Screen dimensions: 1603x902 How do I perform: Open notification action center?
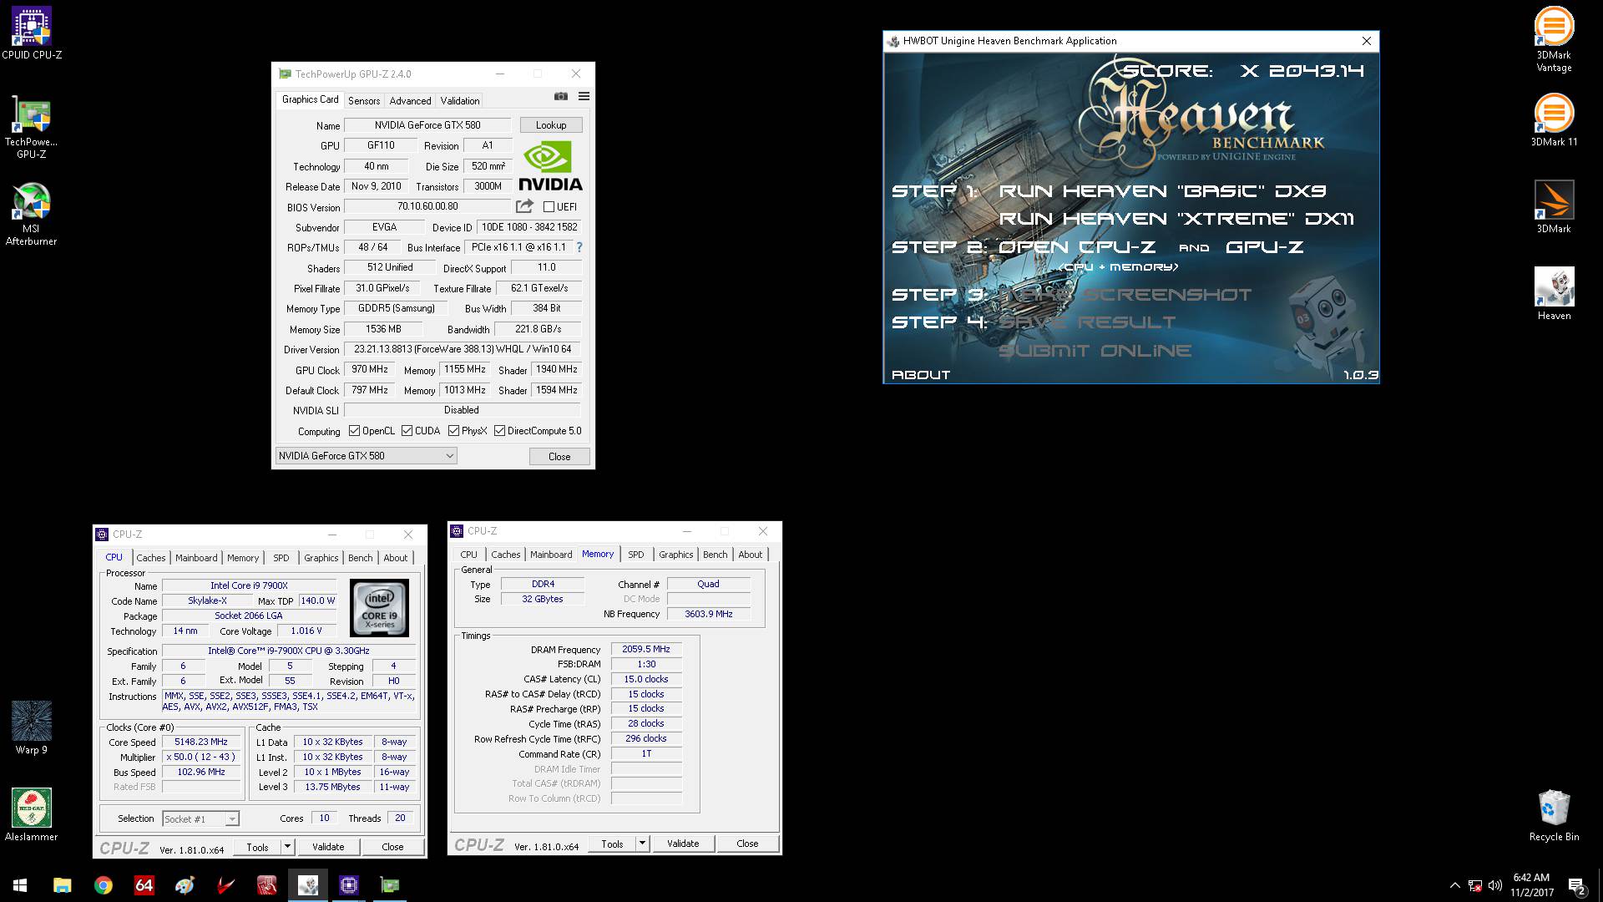coord(1577,886)
